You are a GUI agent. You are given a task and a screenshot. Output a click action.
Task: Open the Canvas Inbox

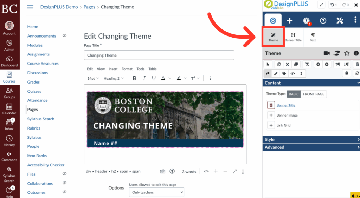click(9, 125)
